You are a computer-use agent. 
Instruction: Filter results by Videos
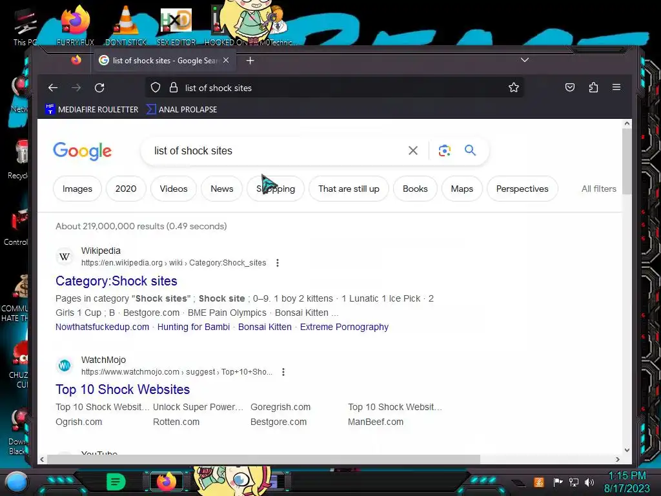[x=173, y=189]
